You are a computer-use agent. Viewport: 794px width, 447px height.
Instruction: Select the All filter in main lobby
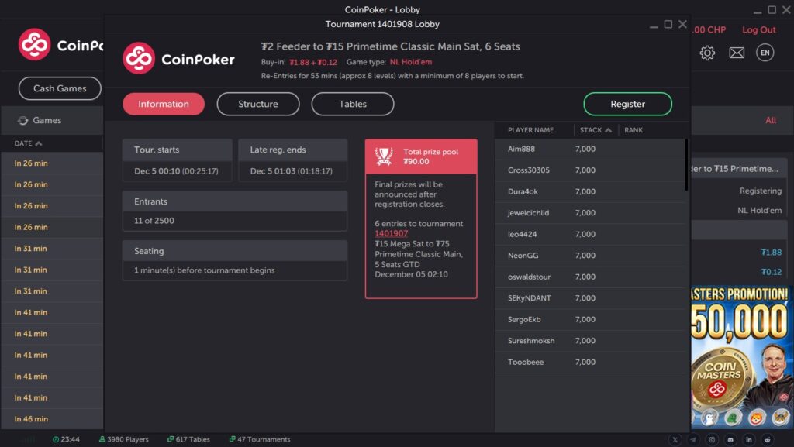coord(771,120)
